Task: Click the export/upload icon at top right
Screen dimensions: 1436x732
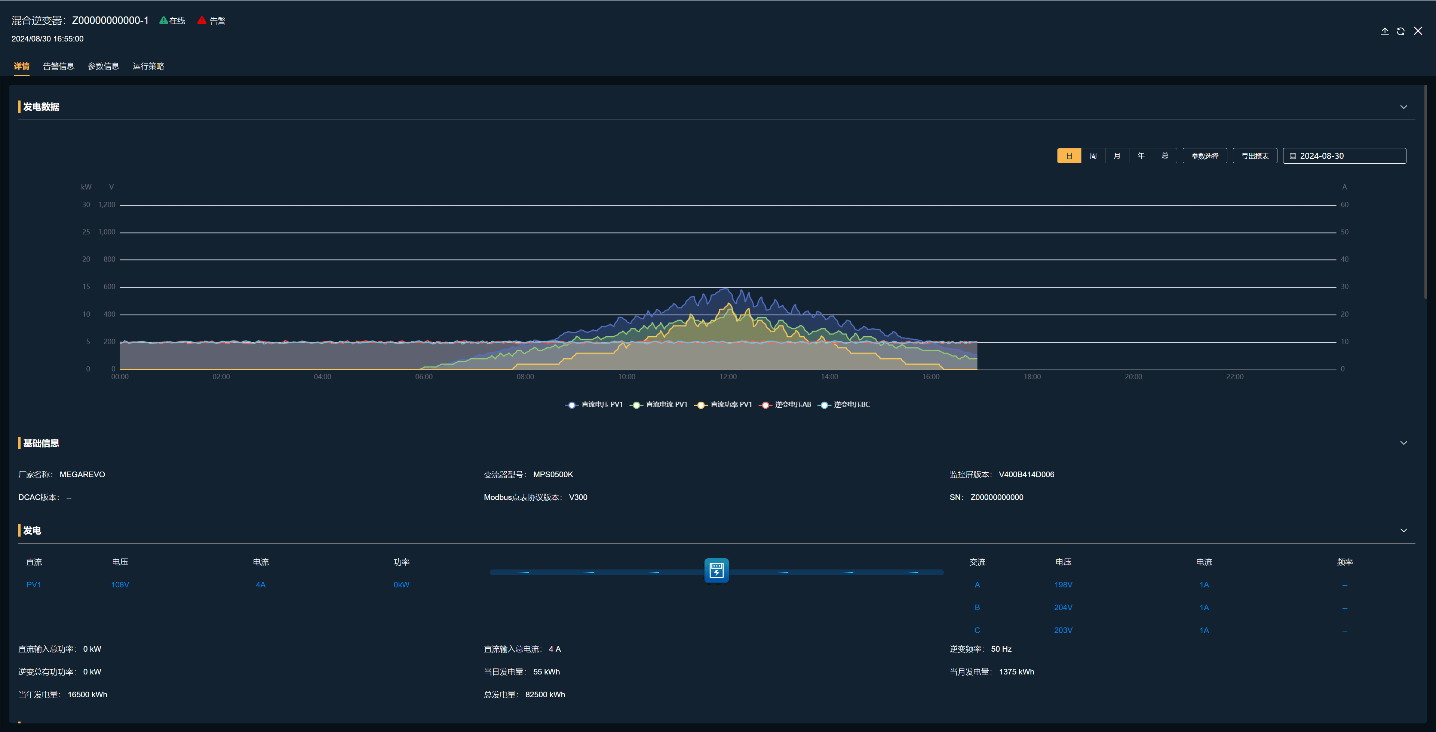Action: click(x=1384, y=31)
